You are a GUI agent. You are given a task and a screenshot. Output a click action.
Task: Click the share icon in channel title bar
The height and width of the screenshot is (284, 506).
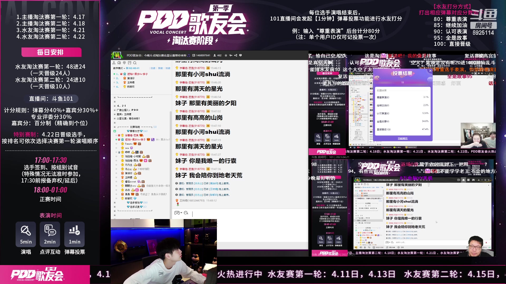click(236, 55)
